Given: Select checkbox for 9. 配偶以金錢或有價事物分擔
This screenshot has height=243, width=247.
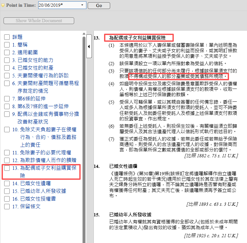Looking at the screenshot, I should (x=7, y=114).
